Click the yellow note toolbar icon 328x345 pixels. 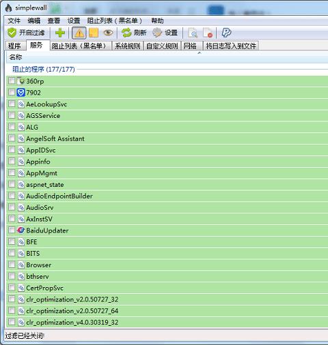pyautogui.click(x=94, y=33)
